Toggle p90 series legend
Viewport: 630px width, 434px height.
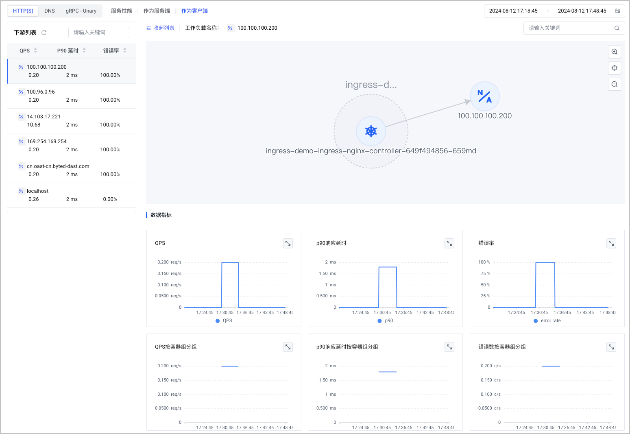tap(385, 321)
